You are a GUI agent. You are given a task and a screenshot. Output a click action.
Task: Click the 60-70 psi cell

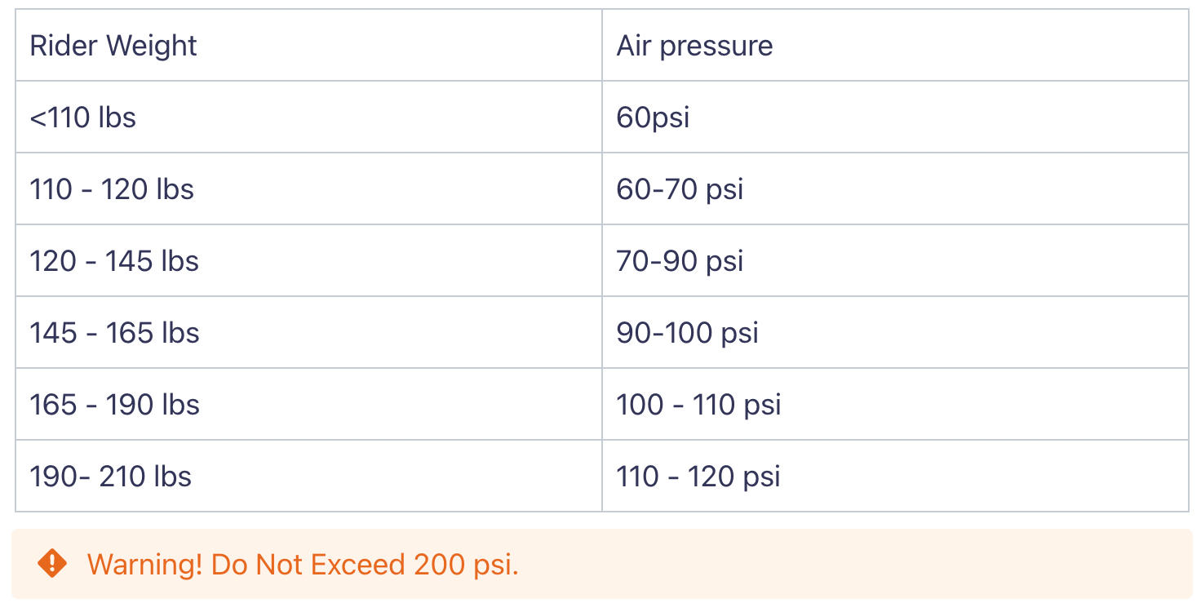[x=680, y=189]
